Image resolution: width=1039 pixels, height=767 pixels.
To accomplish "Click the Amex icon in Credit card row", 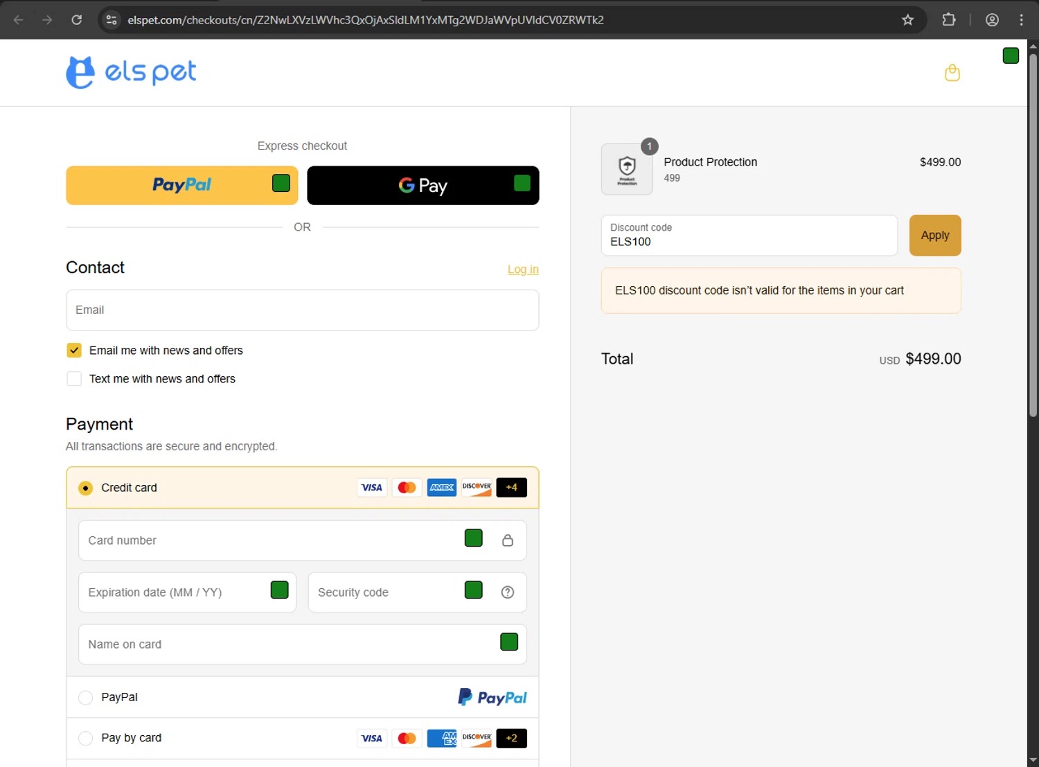I will coord(442,488).
